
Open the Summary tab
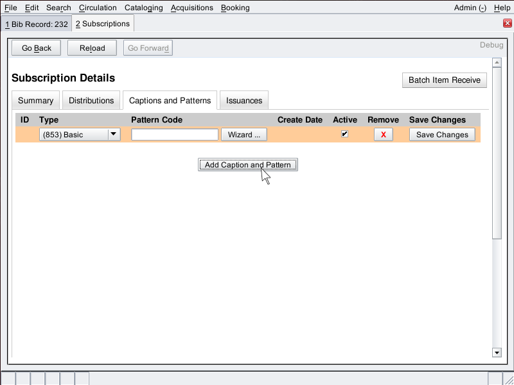pyautogui.click(x=35, y=101)
